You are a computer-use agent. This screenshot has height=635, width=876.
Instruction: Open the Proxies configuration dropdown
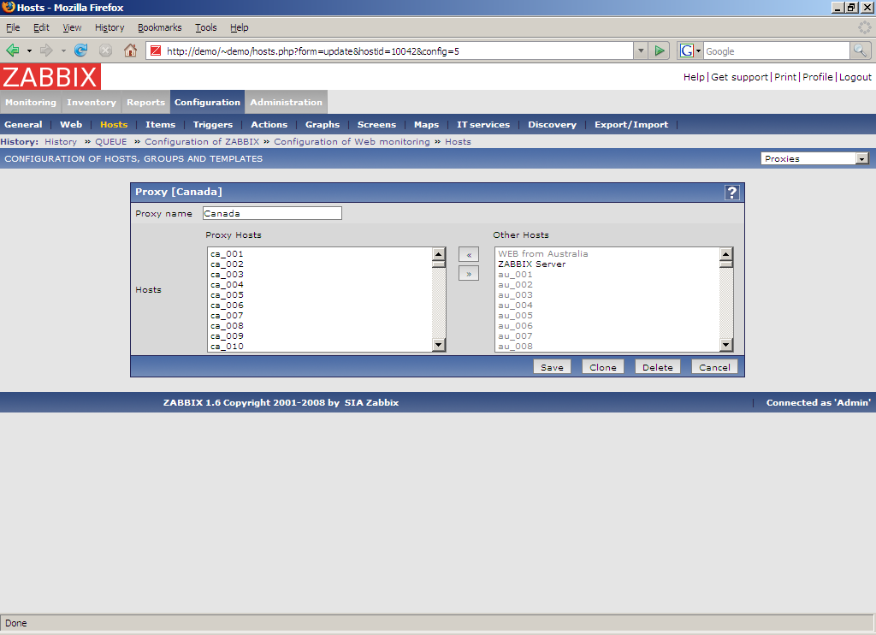[x=815, y=159]
